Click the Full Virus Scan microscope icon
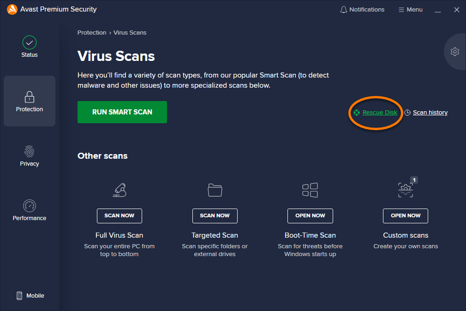Viewport: 466px width, 311px height. [119, 190]
